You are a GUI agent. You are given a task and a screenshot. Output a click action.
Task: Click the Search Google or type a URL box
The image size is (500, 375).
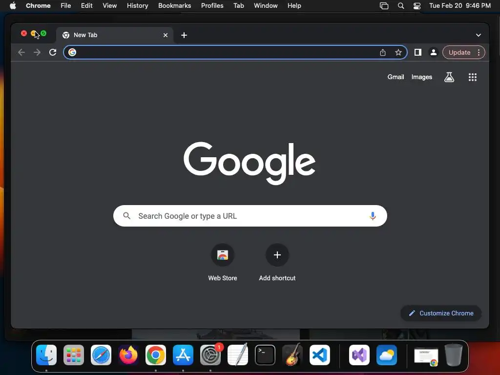(250, 216)
